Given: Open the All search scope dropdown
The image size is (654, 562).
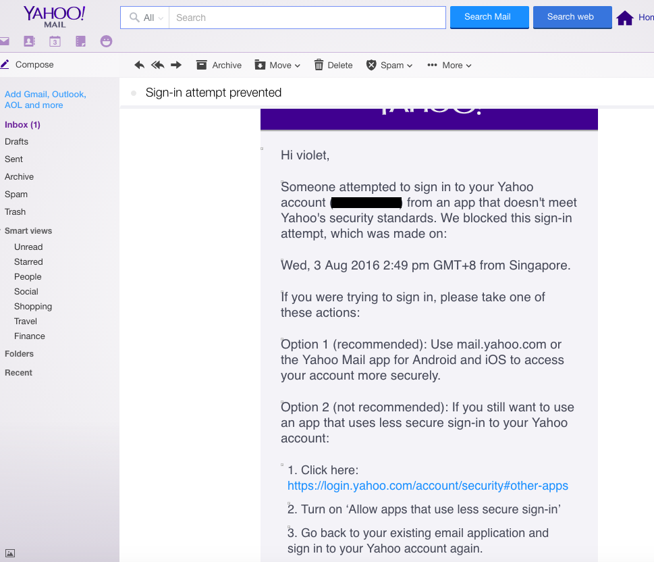Looking at the screenshot, I should (x=146, y=18).
